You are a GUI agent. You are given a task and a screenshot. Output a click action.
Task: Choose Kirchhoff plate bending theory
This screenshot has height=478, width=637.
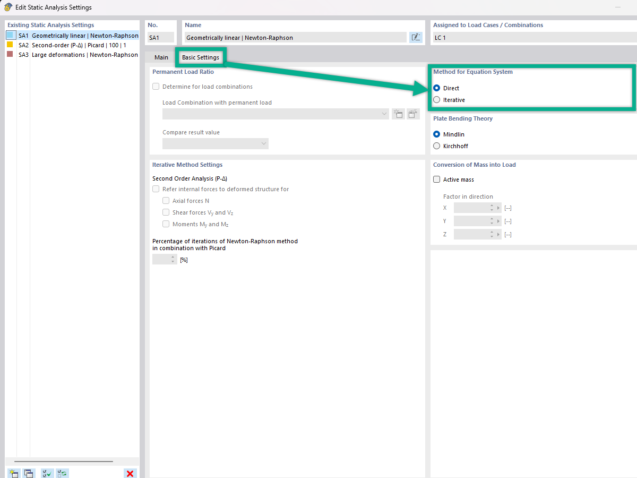point(437,146)
